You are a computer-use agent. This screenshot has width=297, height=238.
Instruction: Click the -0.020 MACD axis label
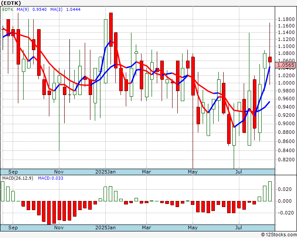pos(286,213)
